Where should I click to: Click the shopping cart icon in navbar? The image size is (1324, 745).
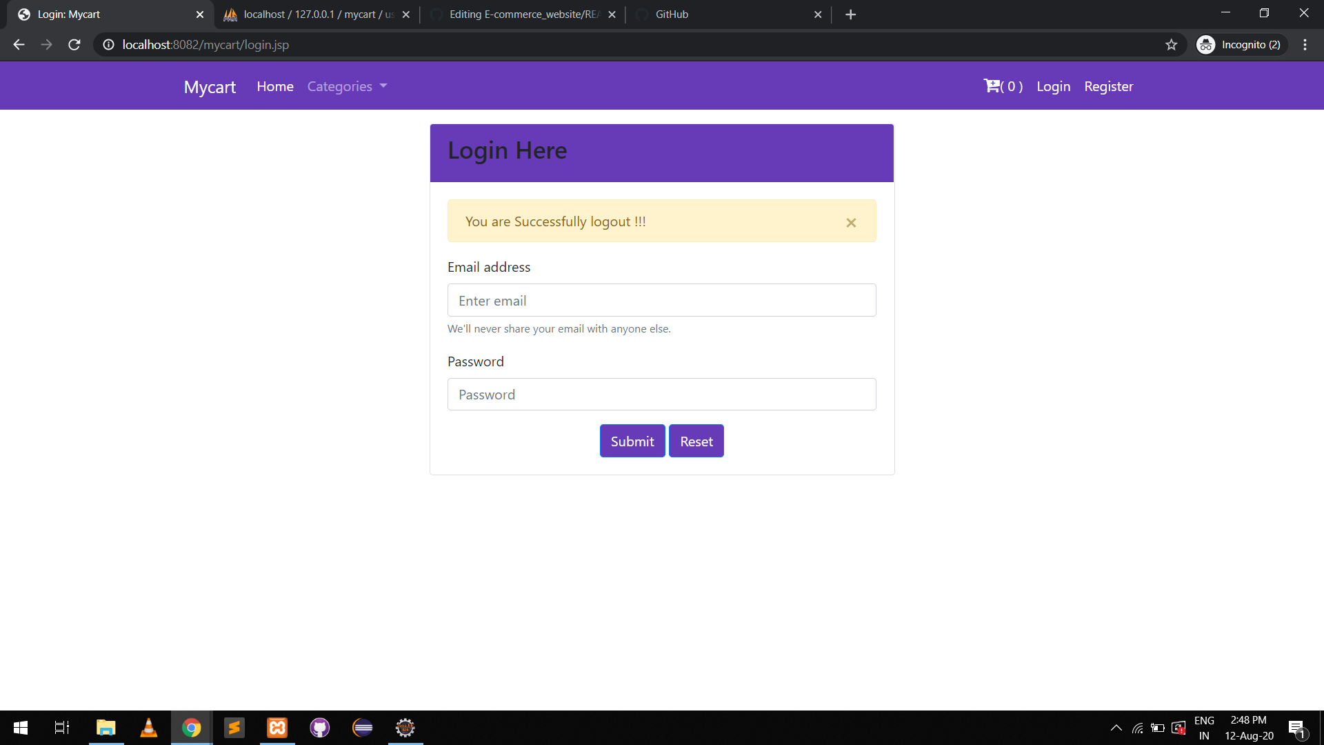click(992, 86)
